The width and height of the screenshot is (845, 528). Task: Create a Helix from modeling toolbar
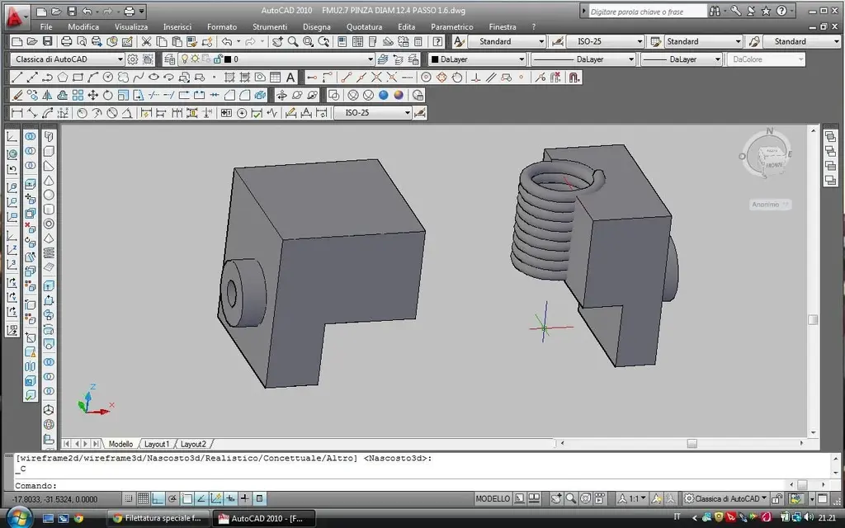(x=49, y=252)
